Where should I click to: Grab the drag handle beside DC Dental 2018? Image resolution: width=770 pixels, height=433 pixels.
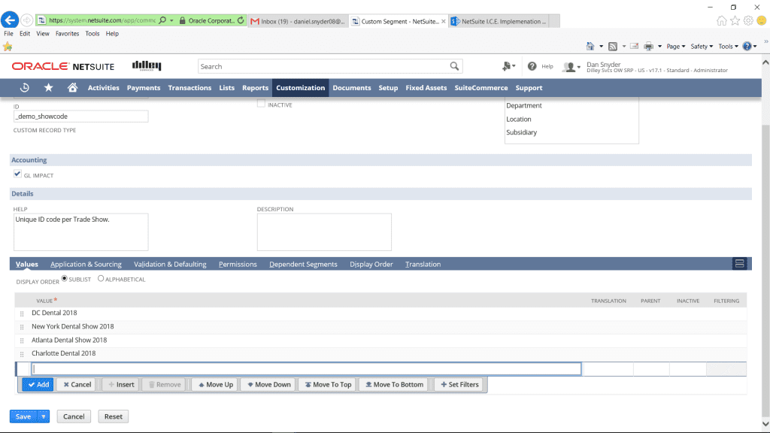[x=22, y=313]
